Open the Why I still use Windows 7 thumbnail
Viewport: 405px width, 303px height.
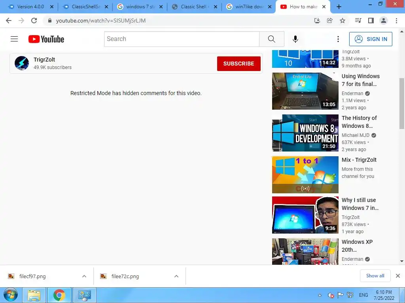305,215
